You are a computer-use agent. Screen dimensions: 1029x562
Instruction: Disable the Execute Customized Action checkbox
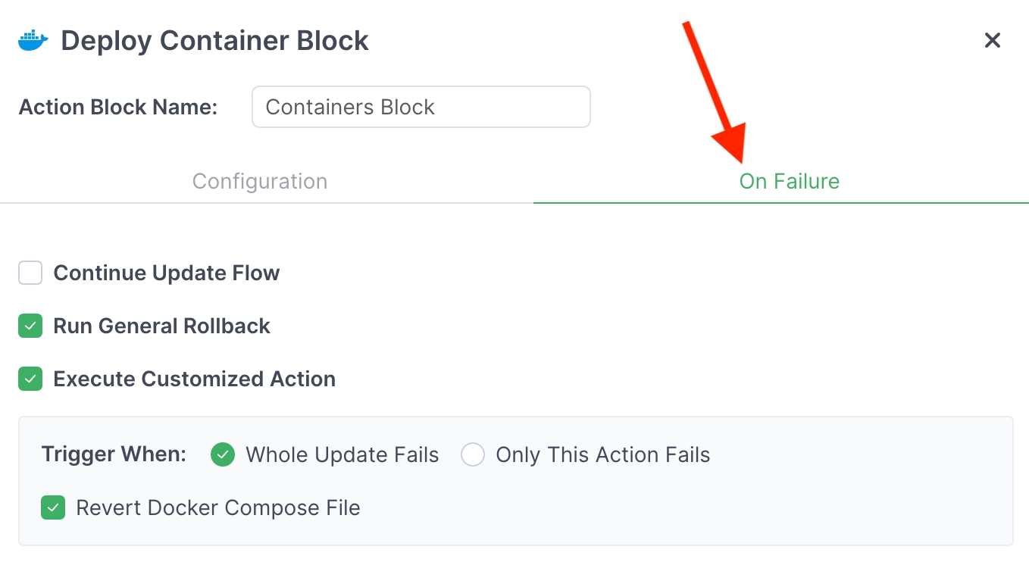tap(30, 379)
